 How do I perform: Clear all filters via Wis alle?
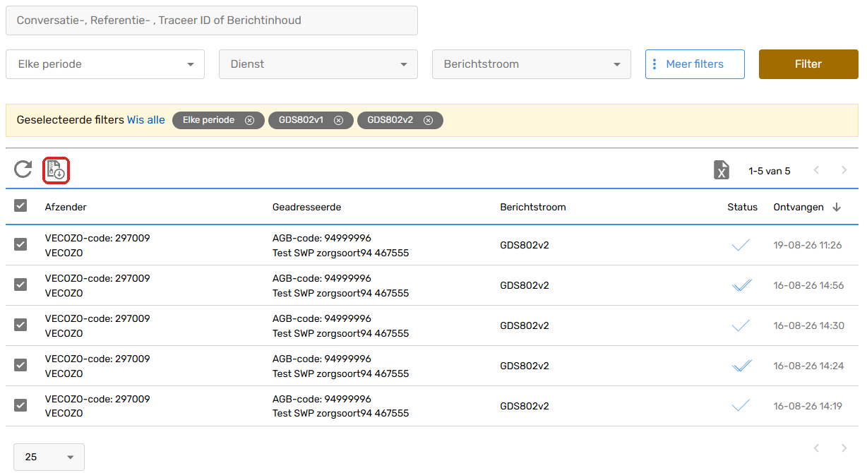tap(146, 120)
